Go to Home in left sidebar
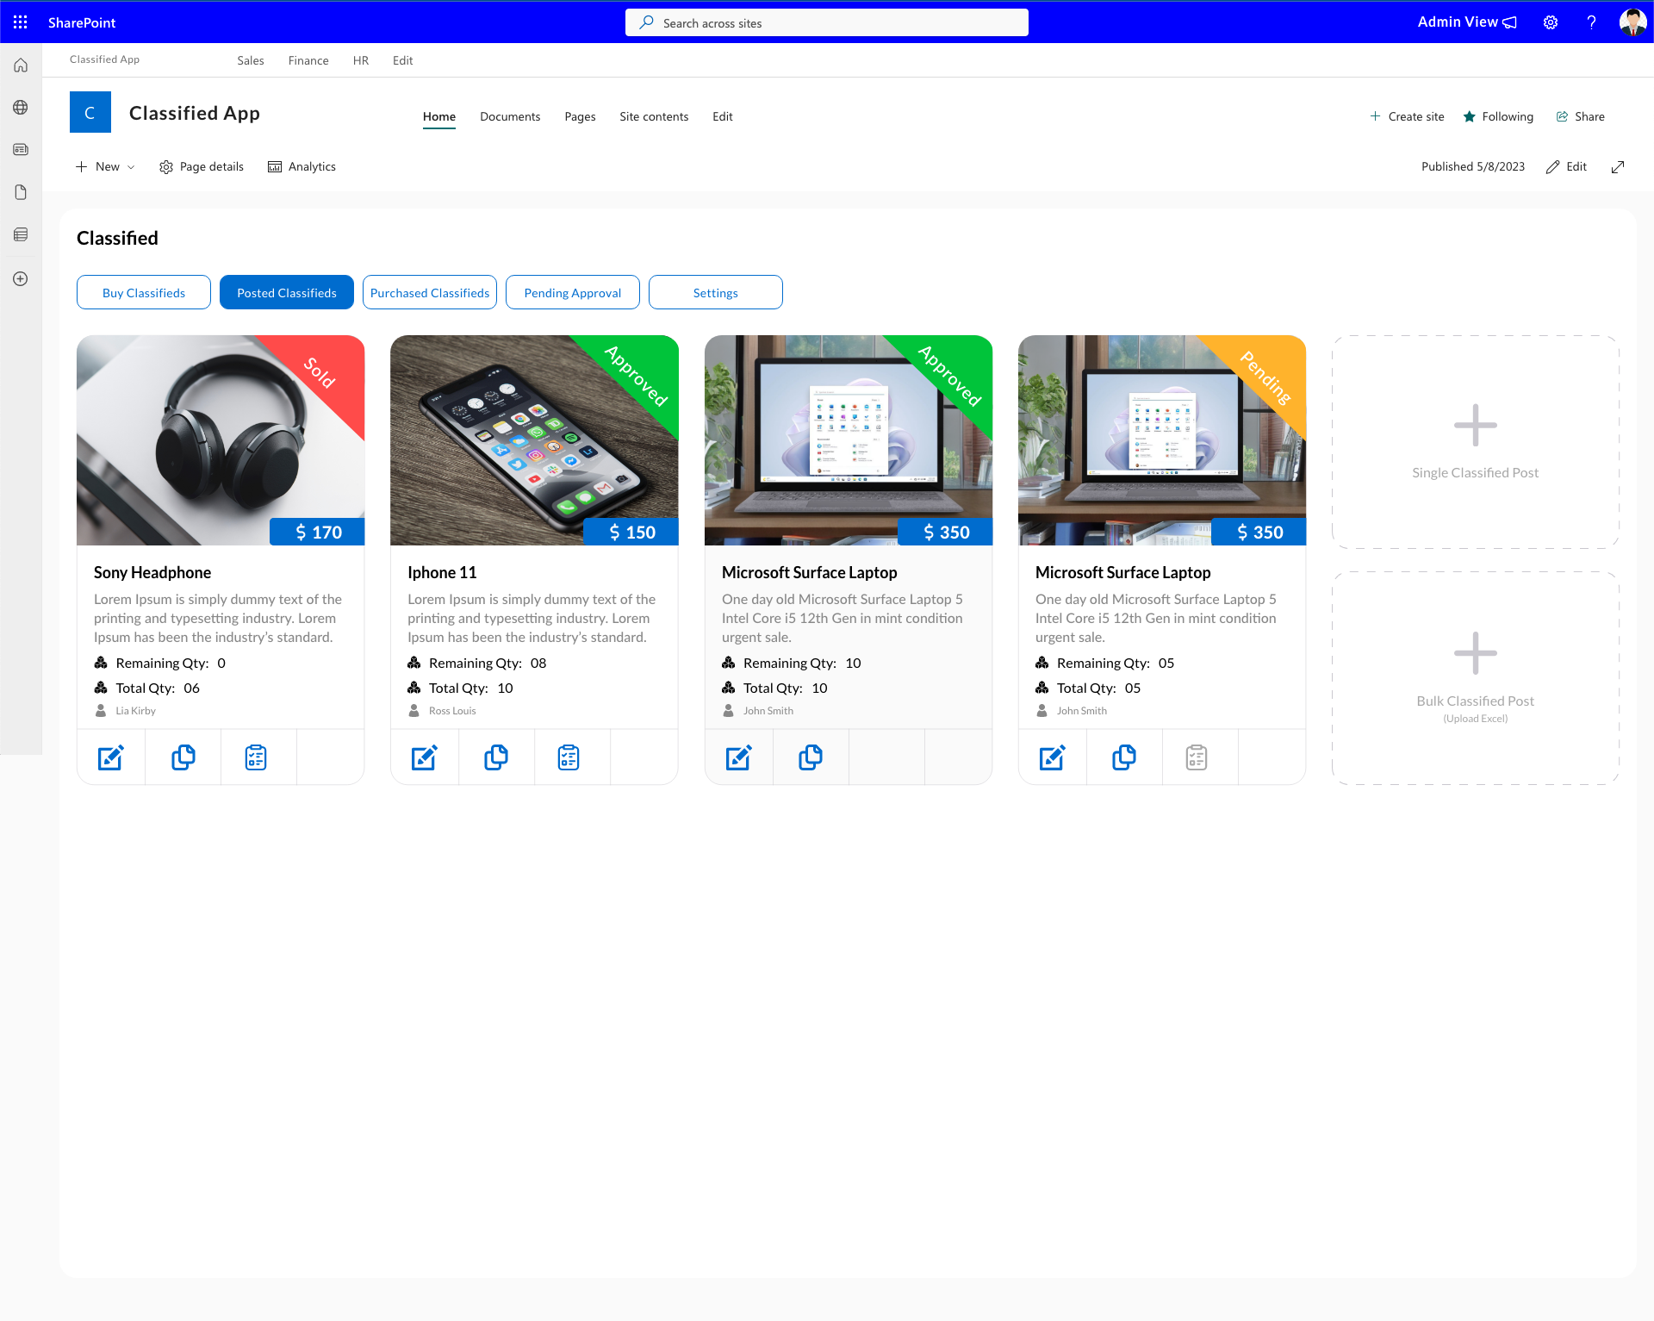This screenshot has width=1654, height=1321. coord(21,65)
